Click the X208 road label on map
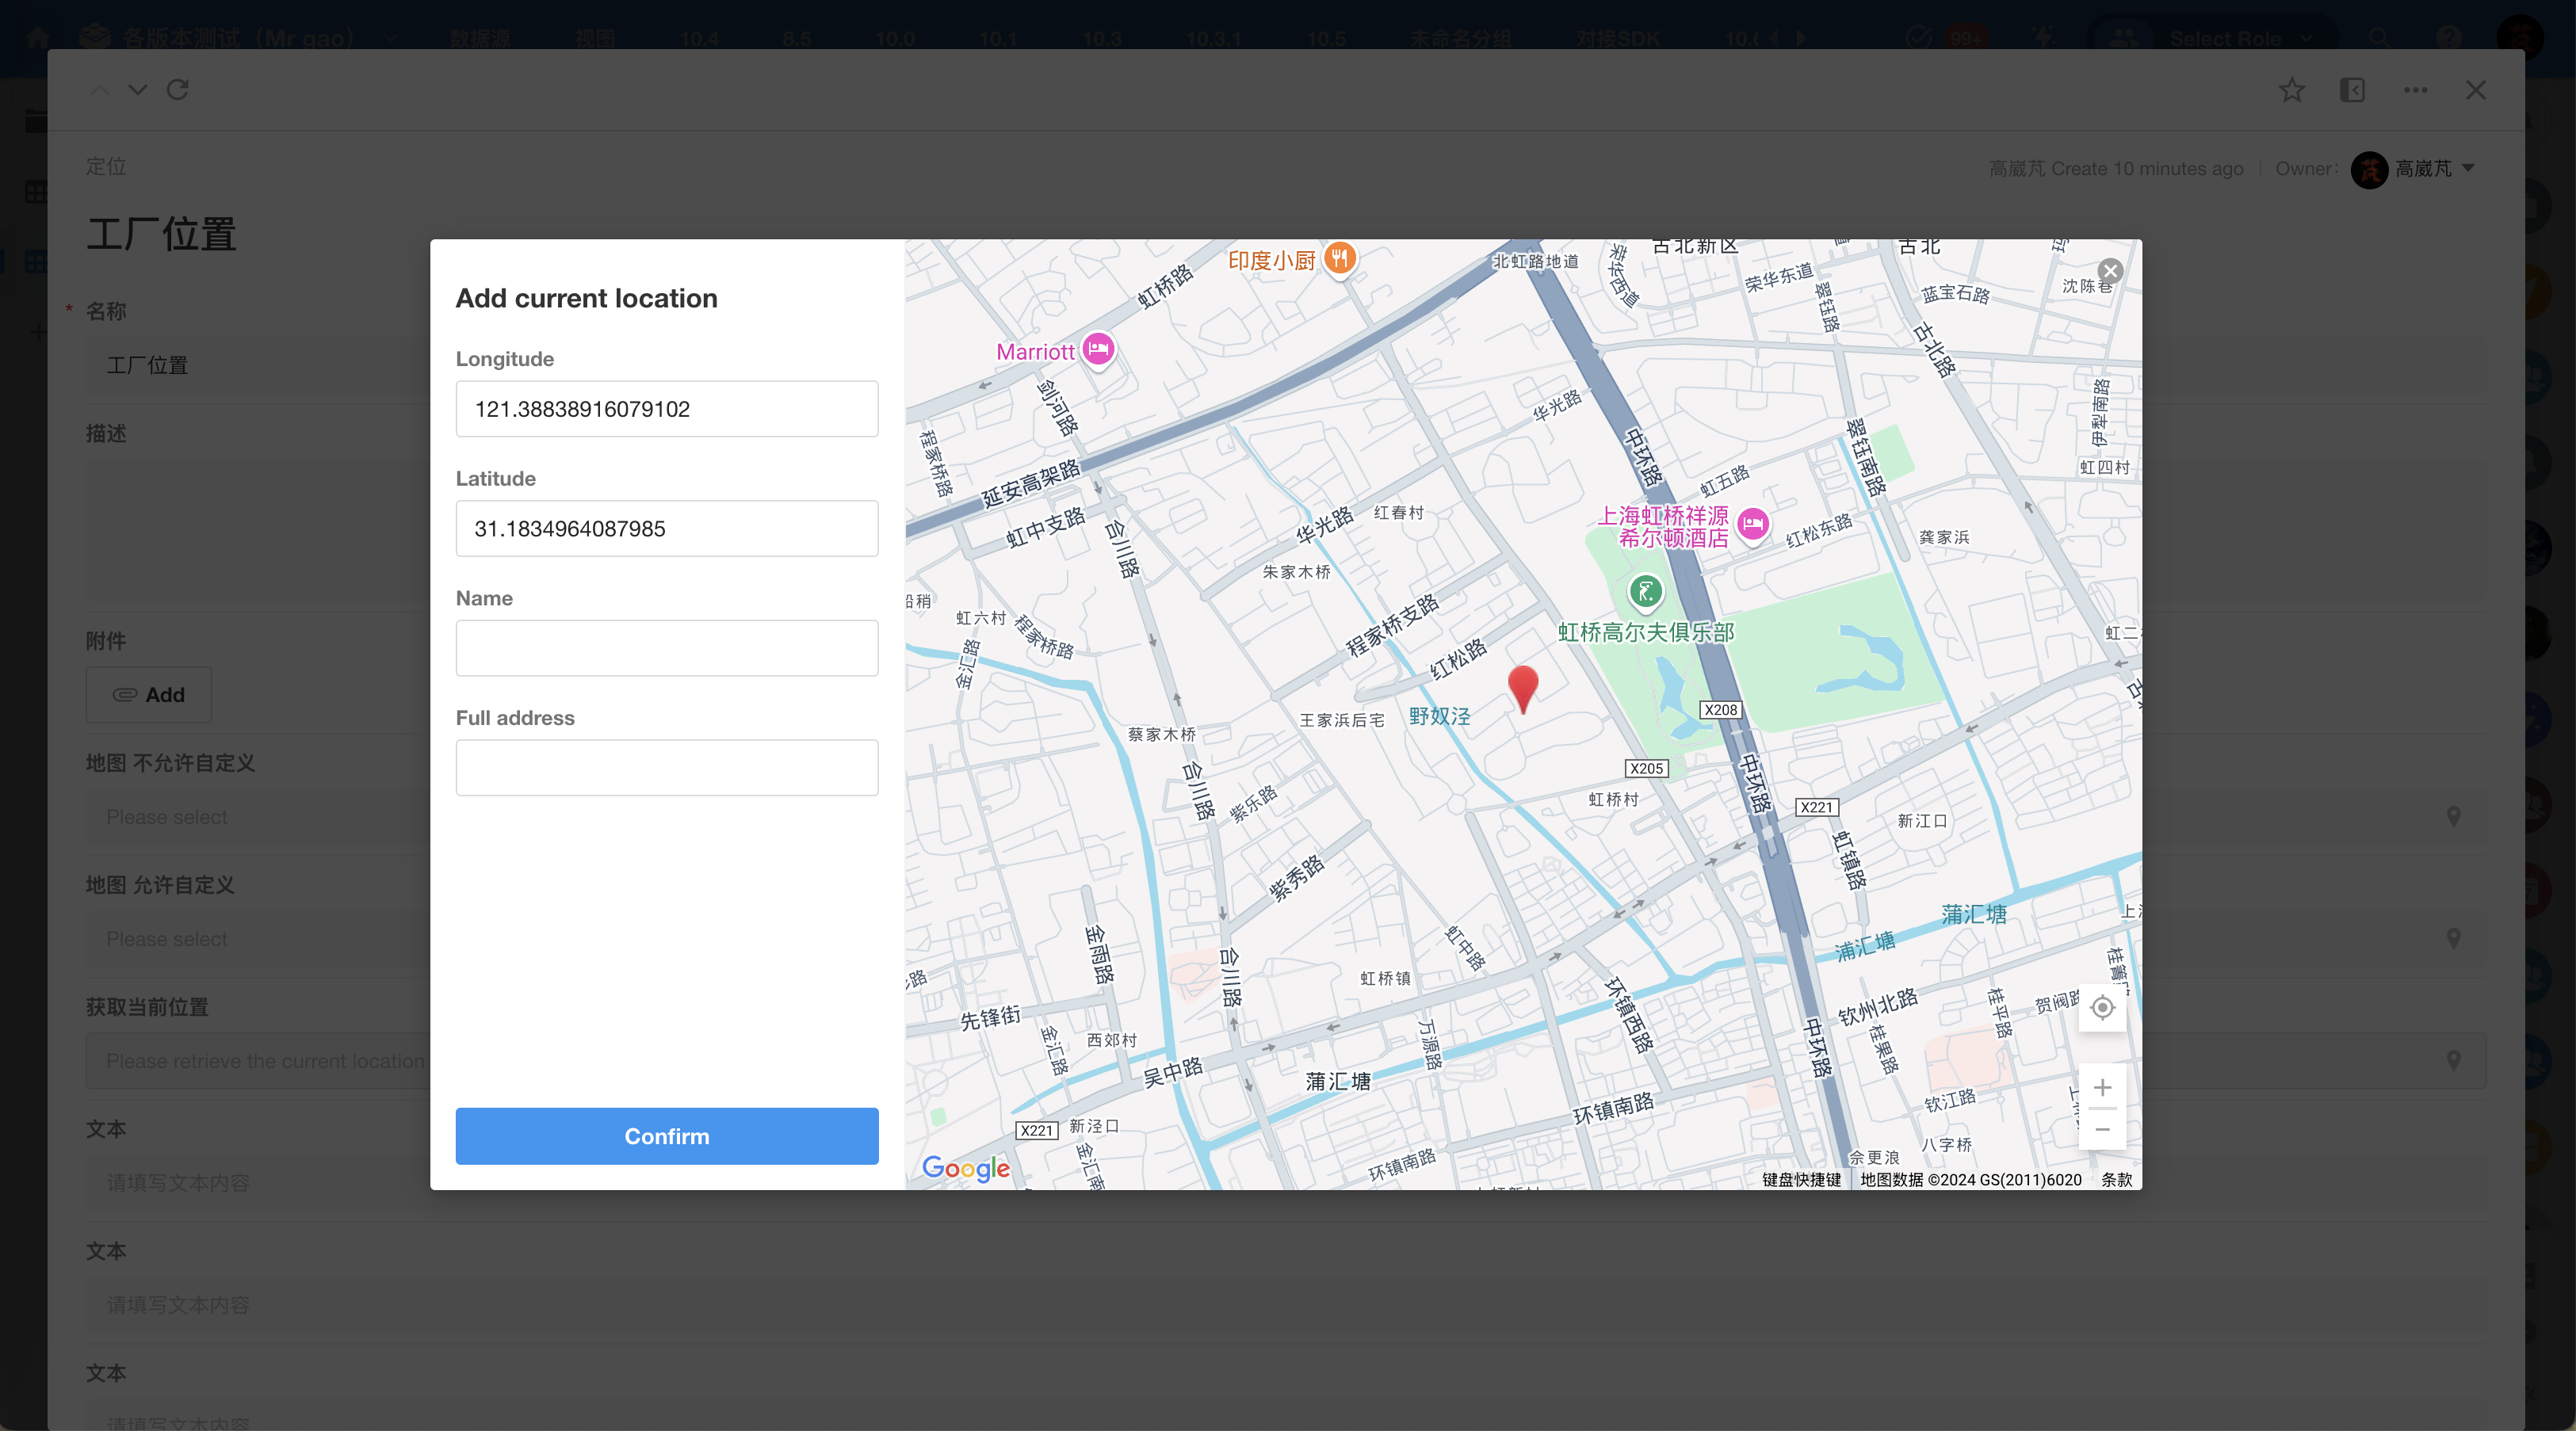The width and height of the screenshot is (2576, 1431). coord(1721,710)
